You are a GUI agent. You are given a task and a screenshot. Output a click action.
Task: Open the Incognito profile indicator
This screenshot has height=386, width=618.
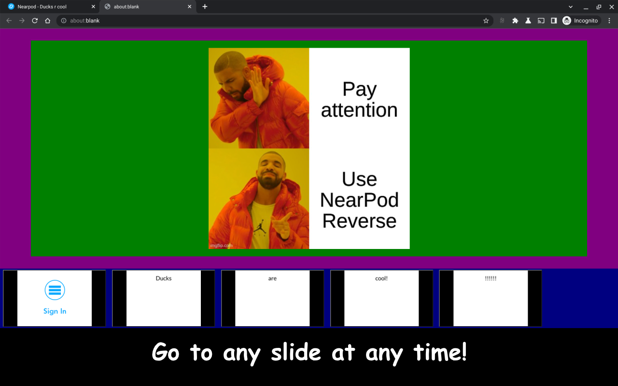coord(580,21)
